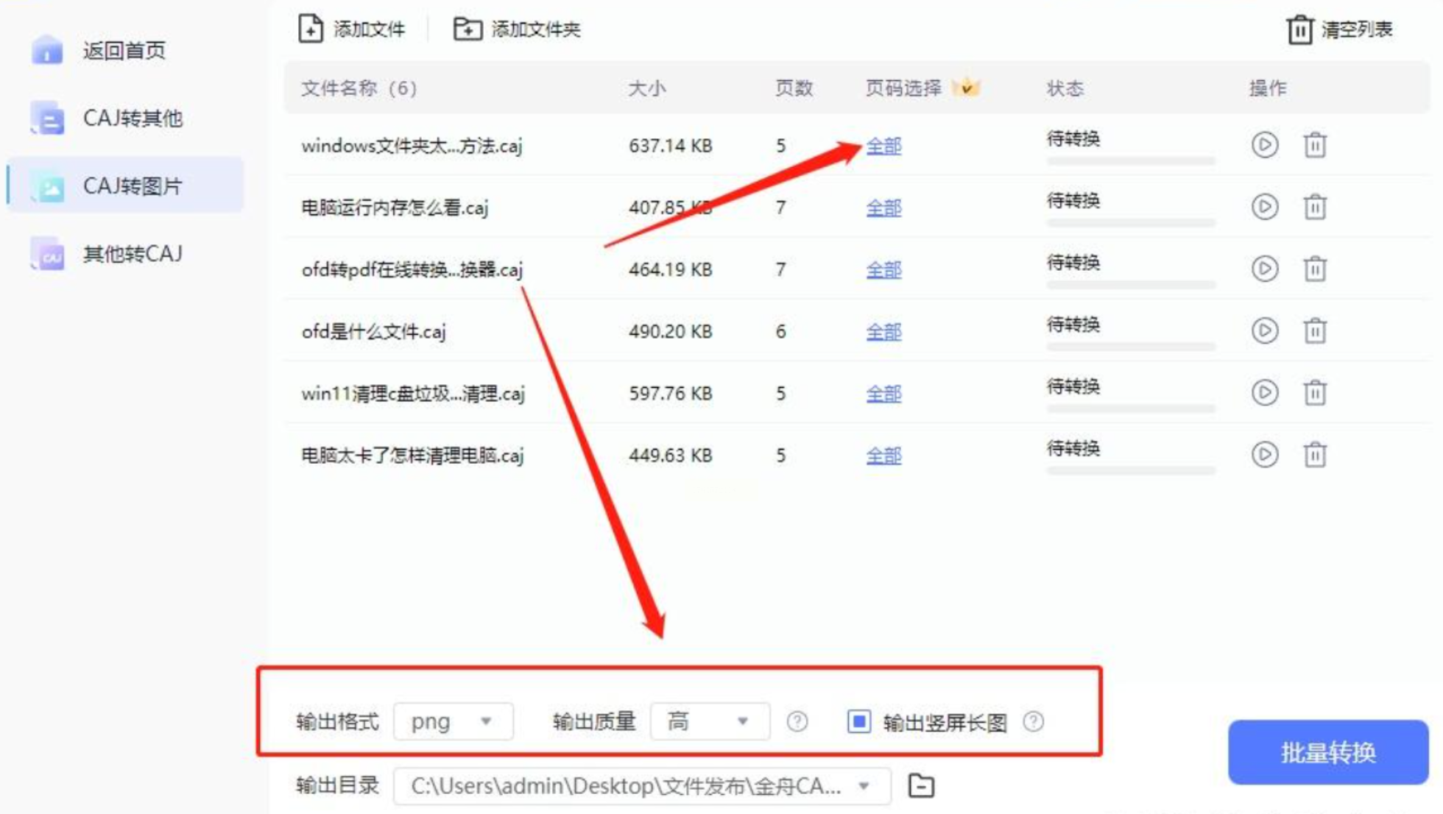This screenshot has height=814, width=1443.
Task: Click the clear list trash icon
Action: pos(1299,30)
